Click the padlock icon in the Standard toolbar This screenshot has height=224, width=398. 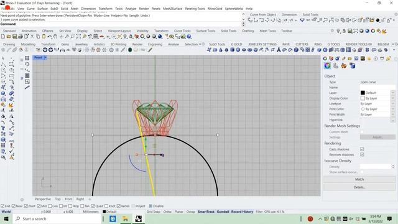point(131,37)
